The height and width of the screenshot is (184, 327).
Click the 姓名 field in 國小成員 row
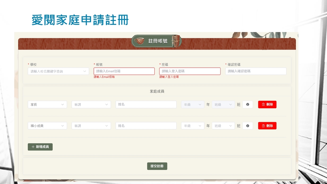tap(146, 126)
